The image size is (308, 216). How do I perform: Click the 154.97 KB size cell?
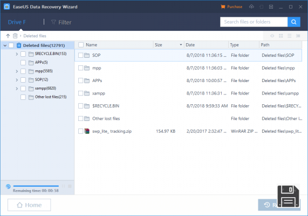click(166, 131)
